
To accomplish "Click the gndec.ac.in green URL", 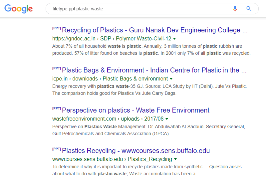I will 112,39.
